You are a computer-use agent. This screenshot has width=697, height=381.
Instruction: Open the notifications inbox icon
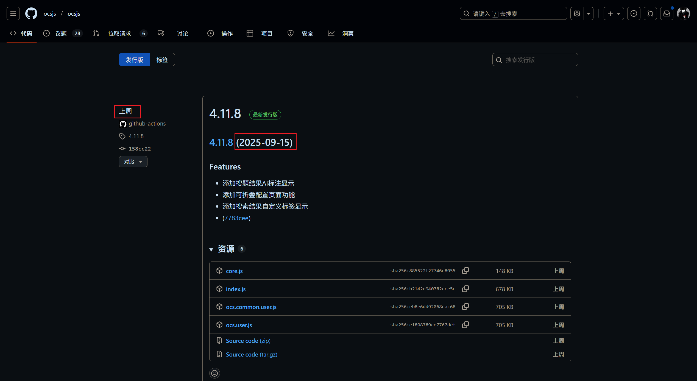pyautogui.click(x=667, y=13)
